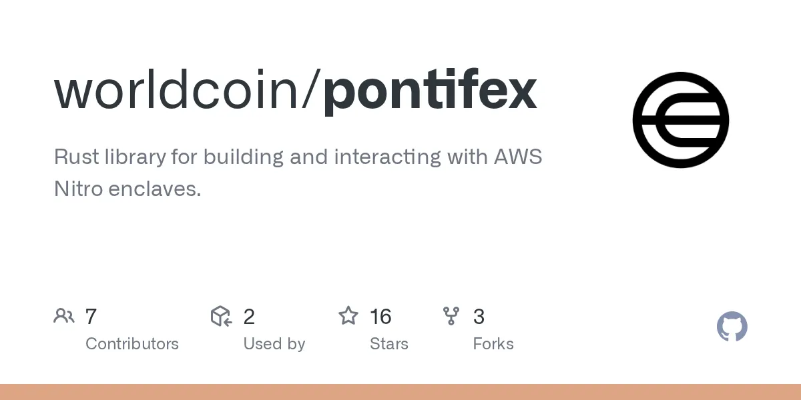The height and width of the screenshot is (400, 801).
Task: Select the Used by label
Action: pos(274,344)
